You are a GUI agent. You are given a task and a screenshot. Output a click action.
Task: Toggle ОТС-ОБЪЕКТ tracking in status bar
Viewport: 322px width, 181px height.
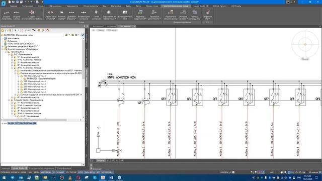pos(59,172)
